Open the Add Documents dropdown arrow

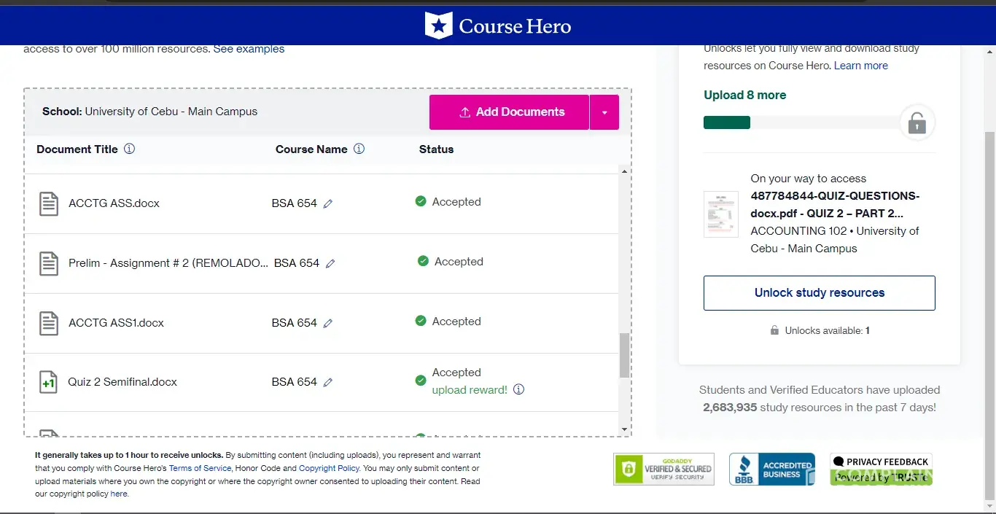click(604, 112)
